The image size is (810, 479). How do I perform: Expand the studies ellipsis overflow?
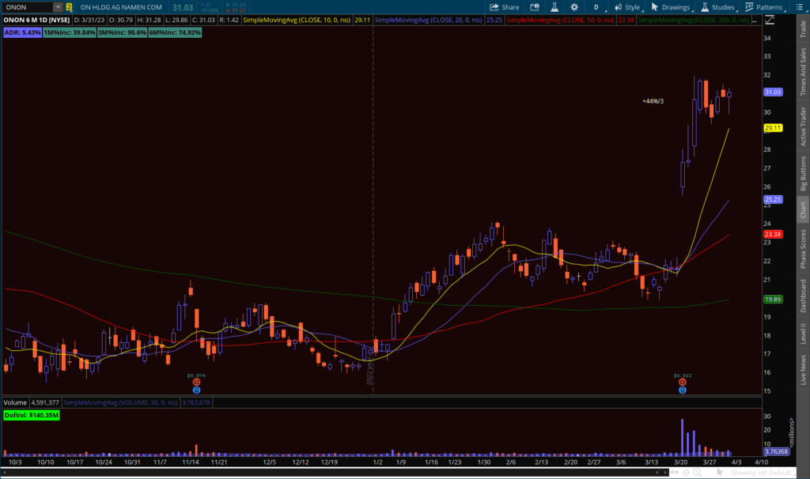click(755, 20)
